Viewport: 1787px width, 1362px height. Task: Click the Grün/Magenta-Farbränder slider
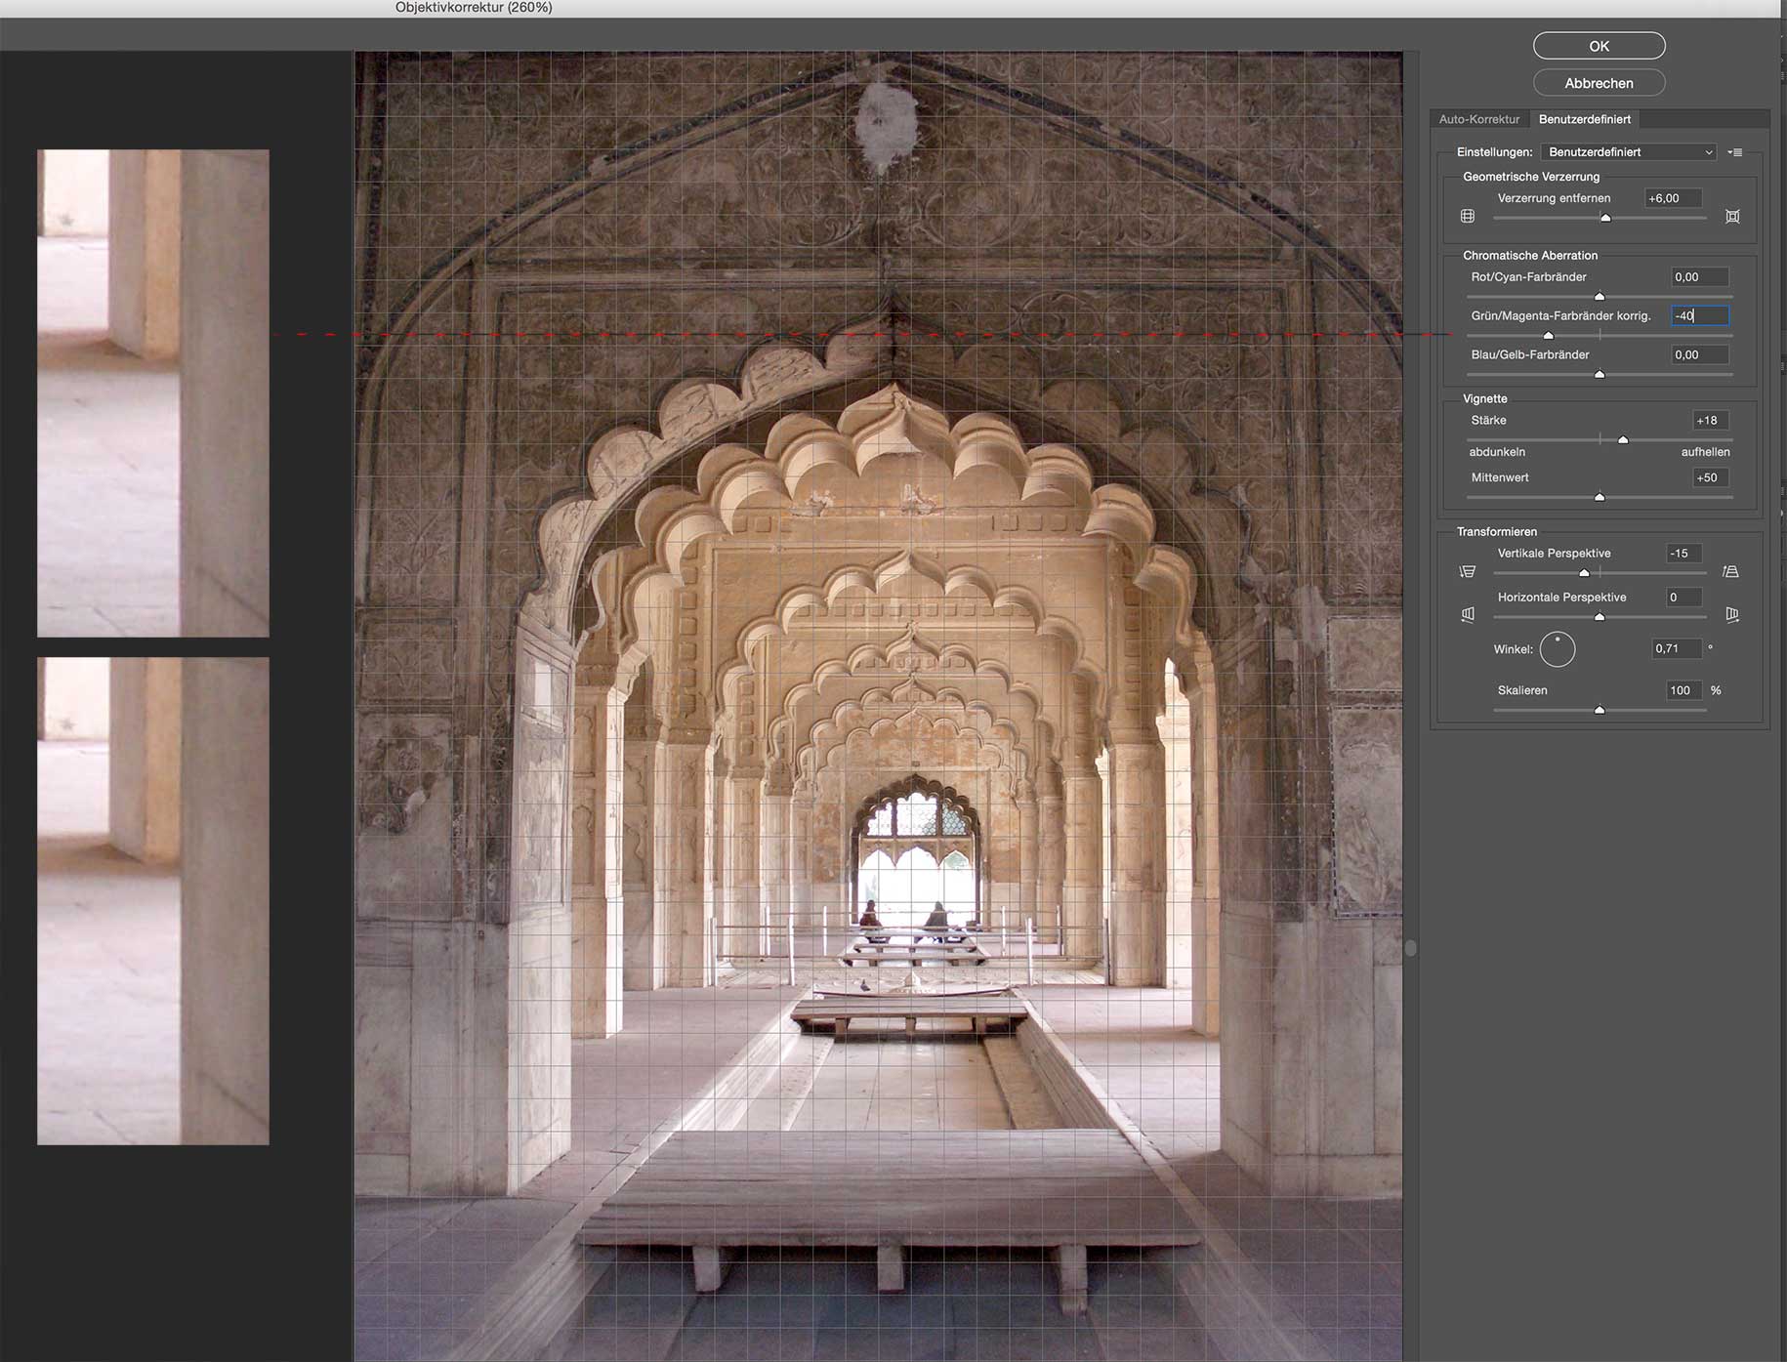[x=1600, y=335]
